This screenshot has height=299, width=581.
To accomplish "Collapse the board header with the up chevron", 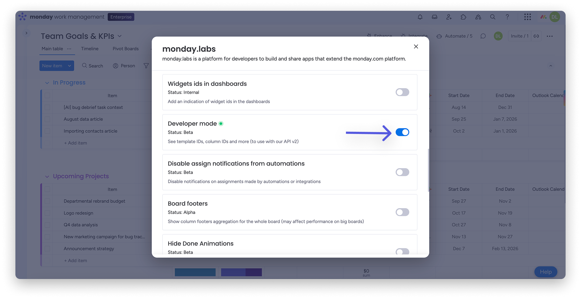I will [x=551, y=66].
